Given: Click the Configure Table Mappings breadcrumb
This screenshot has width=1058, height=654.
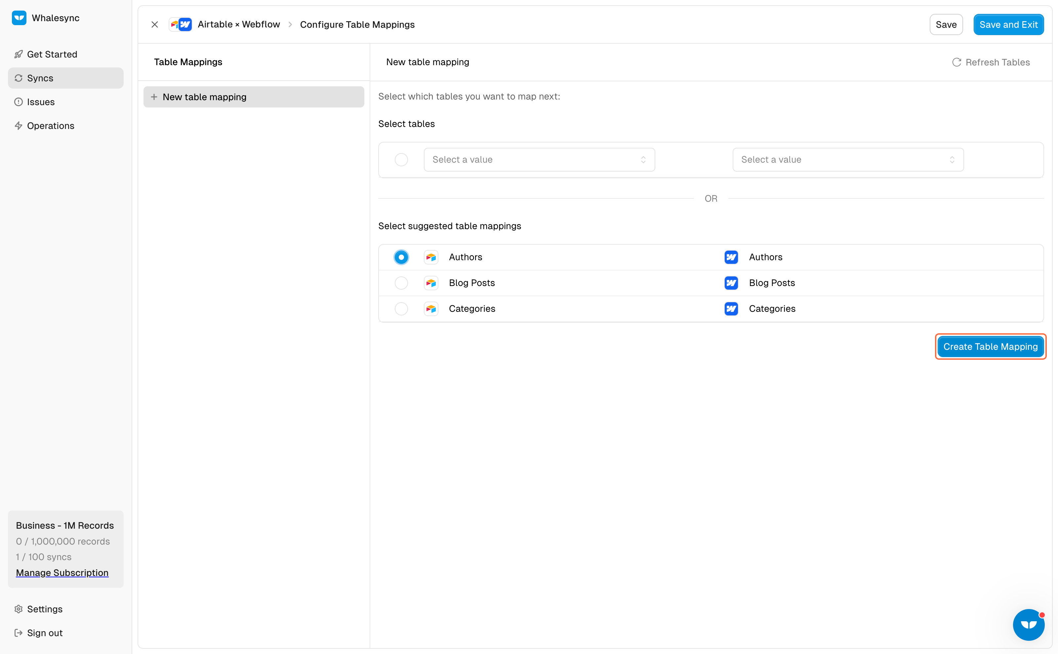Looking at the screenshot, I should (x=357, y=24).
